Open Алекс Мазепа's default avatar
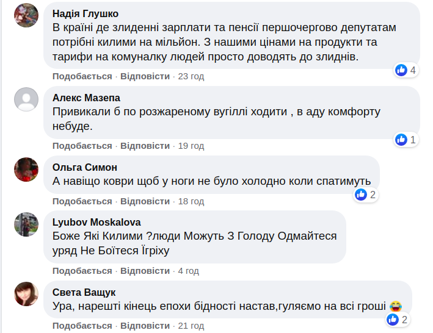This screenshot has height=333, width=433. pos(26,99)
